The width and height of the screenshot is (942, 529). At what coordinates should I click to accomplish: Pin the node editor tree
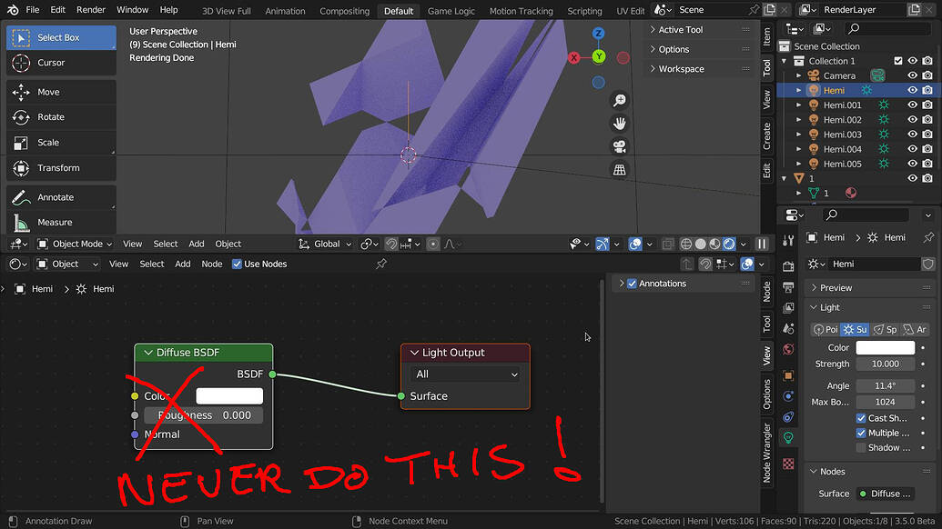pos(380,264)
